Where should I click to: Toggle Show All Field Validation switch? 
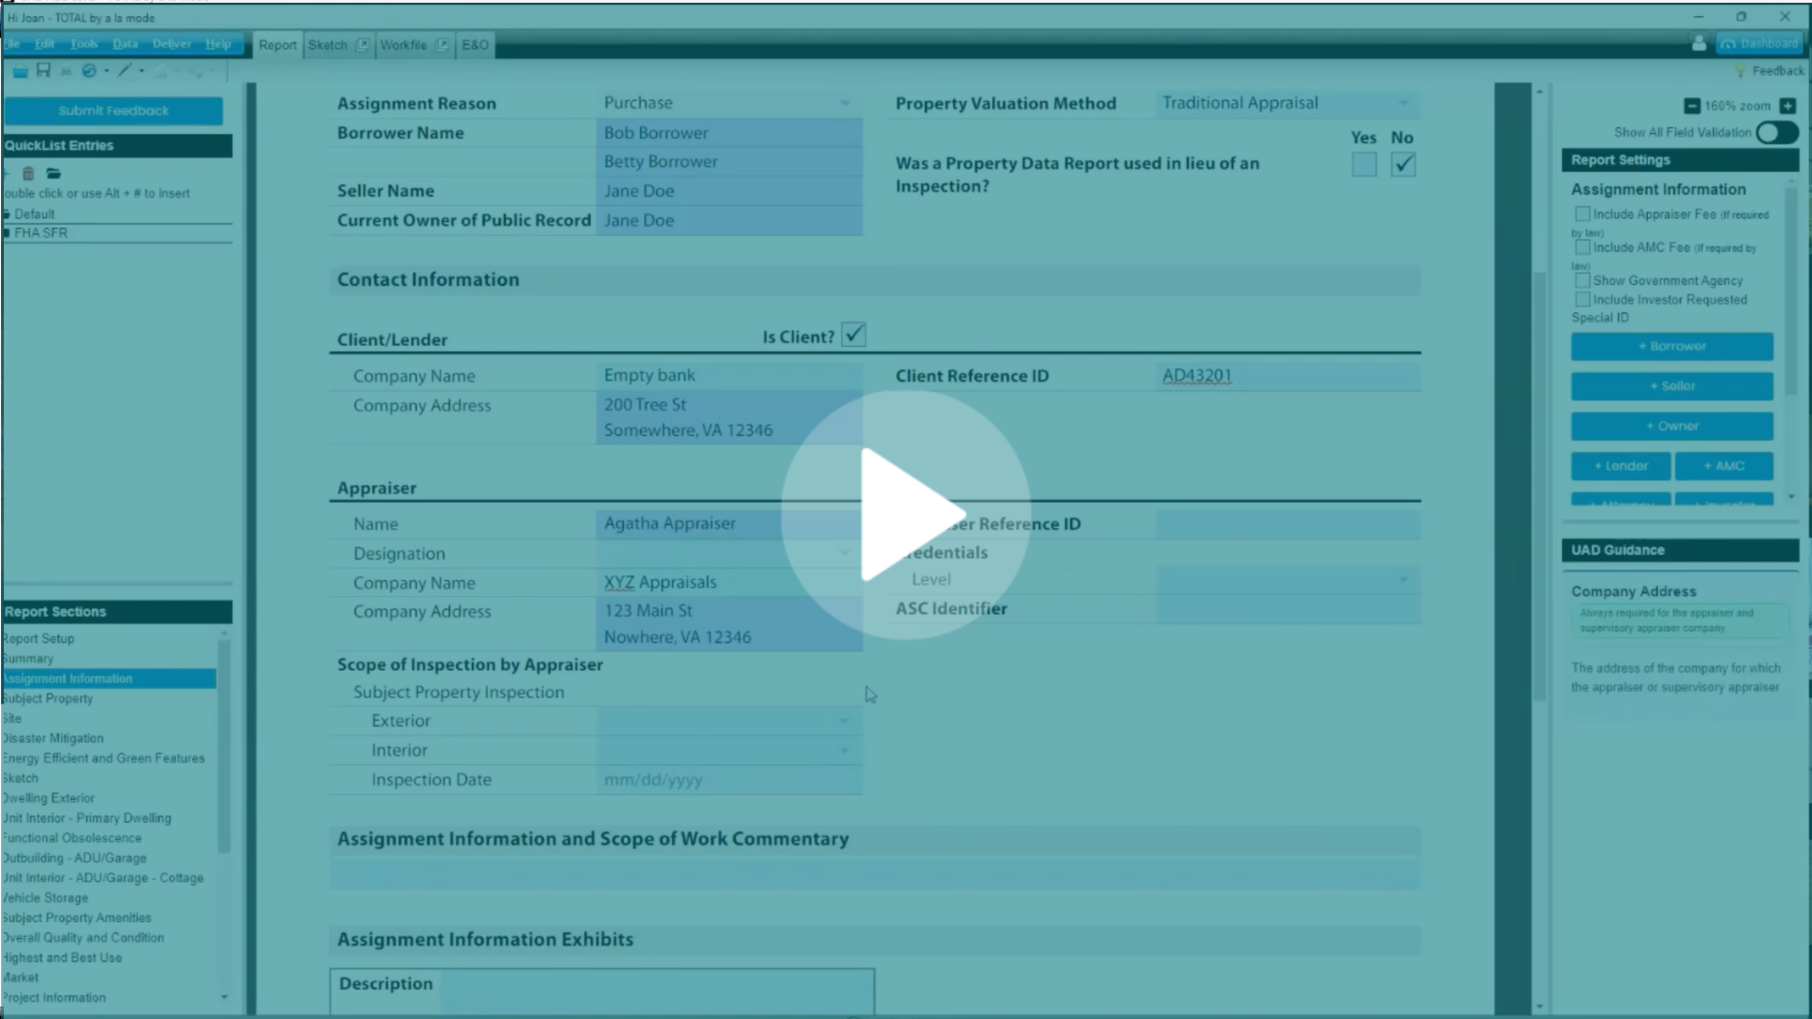click(1777, 133)
